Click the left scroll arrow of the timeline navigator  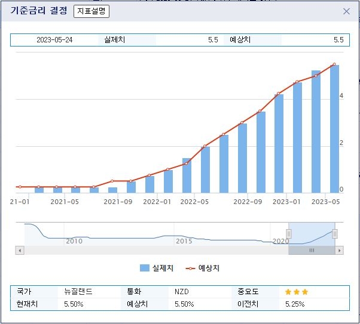click(x=20, y=250)
